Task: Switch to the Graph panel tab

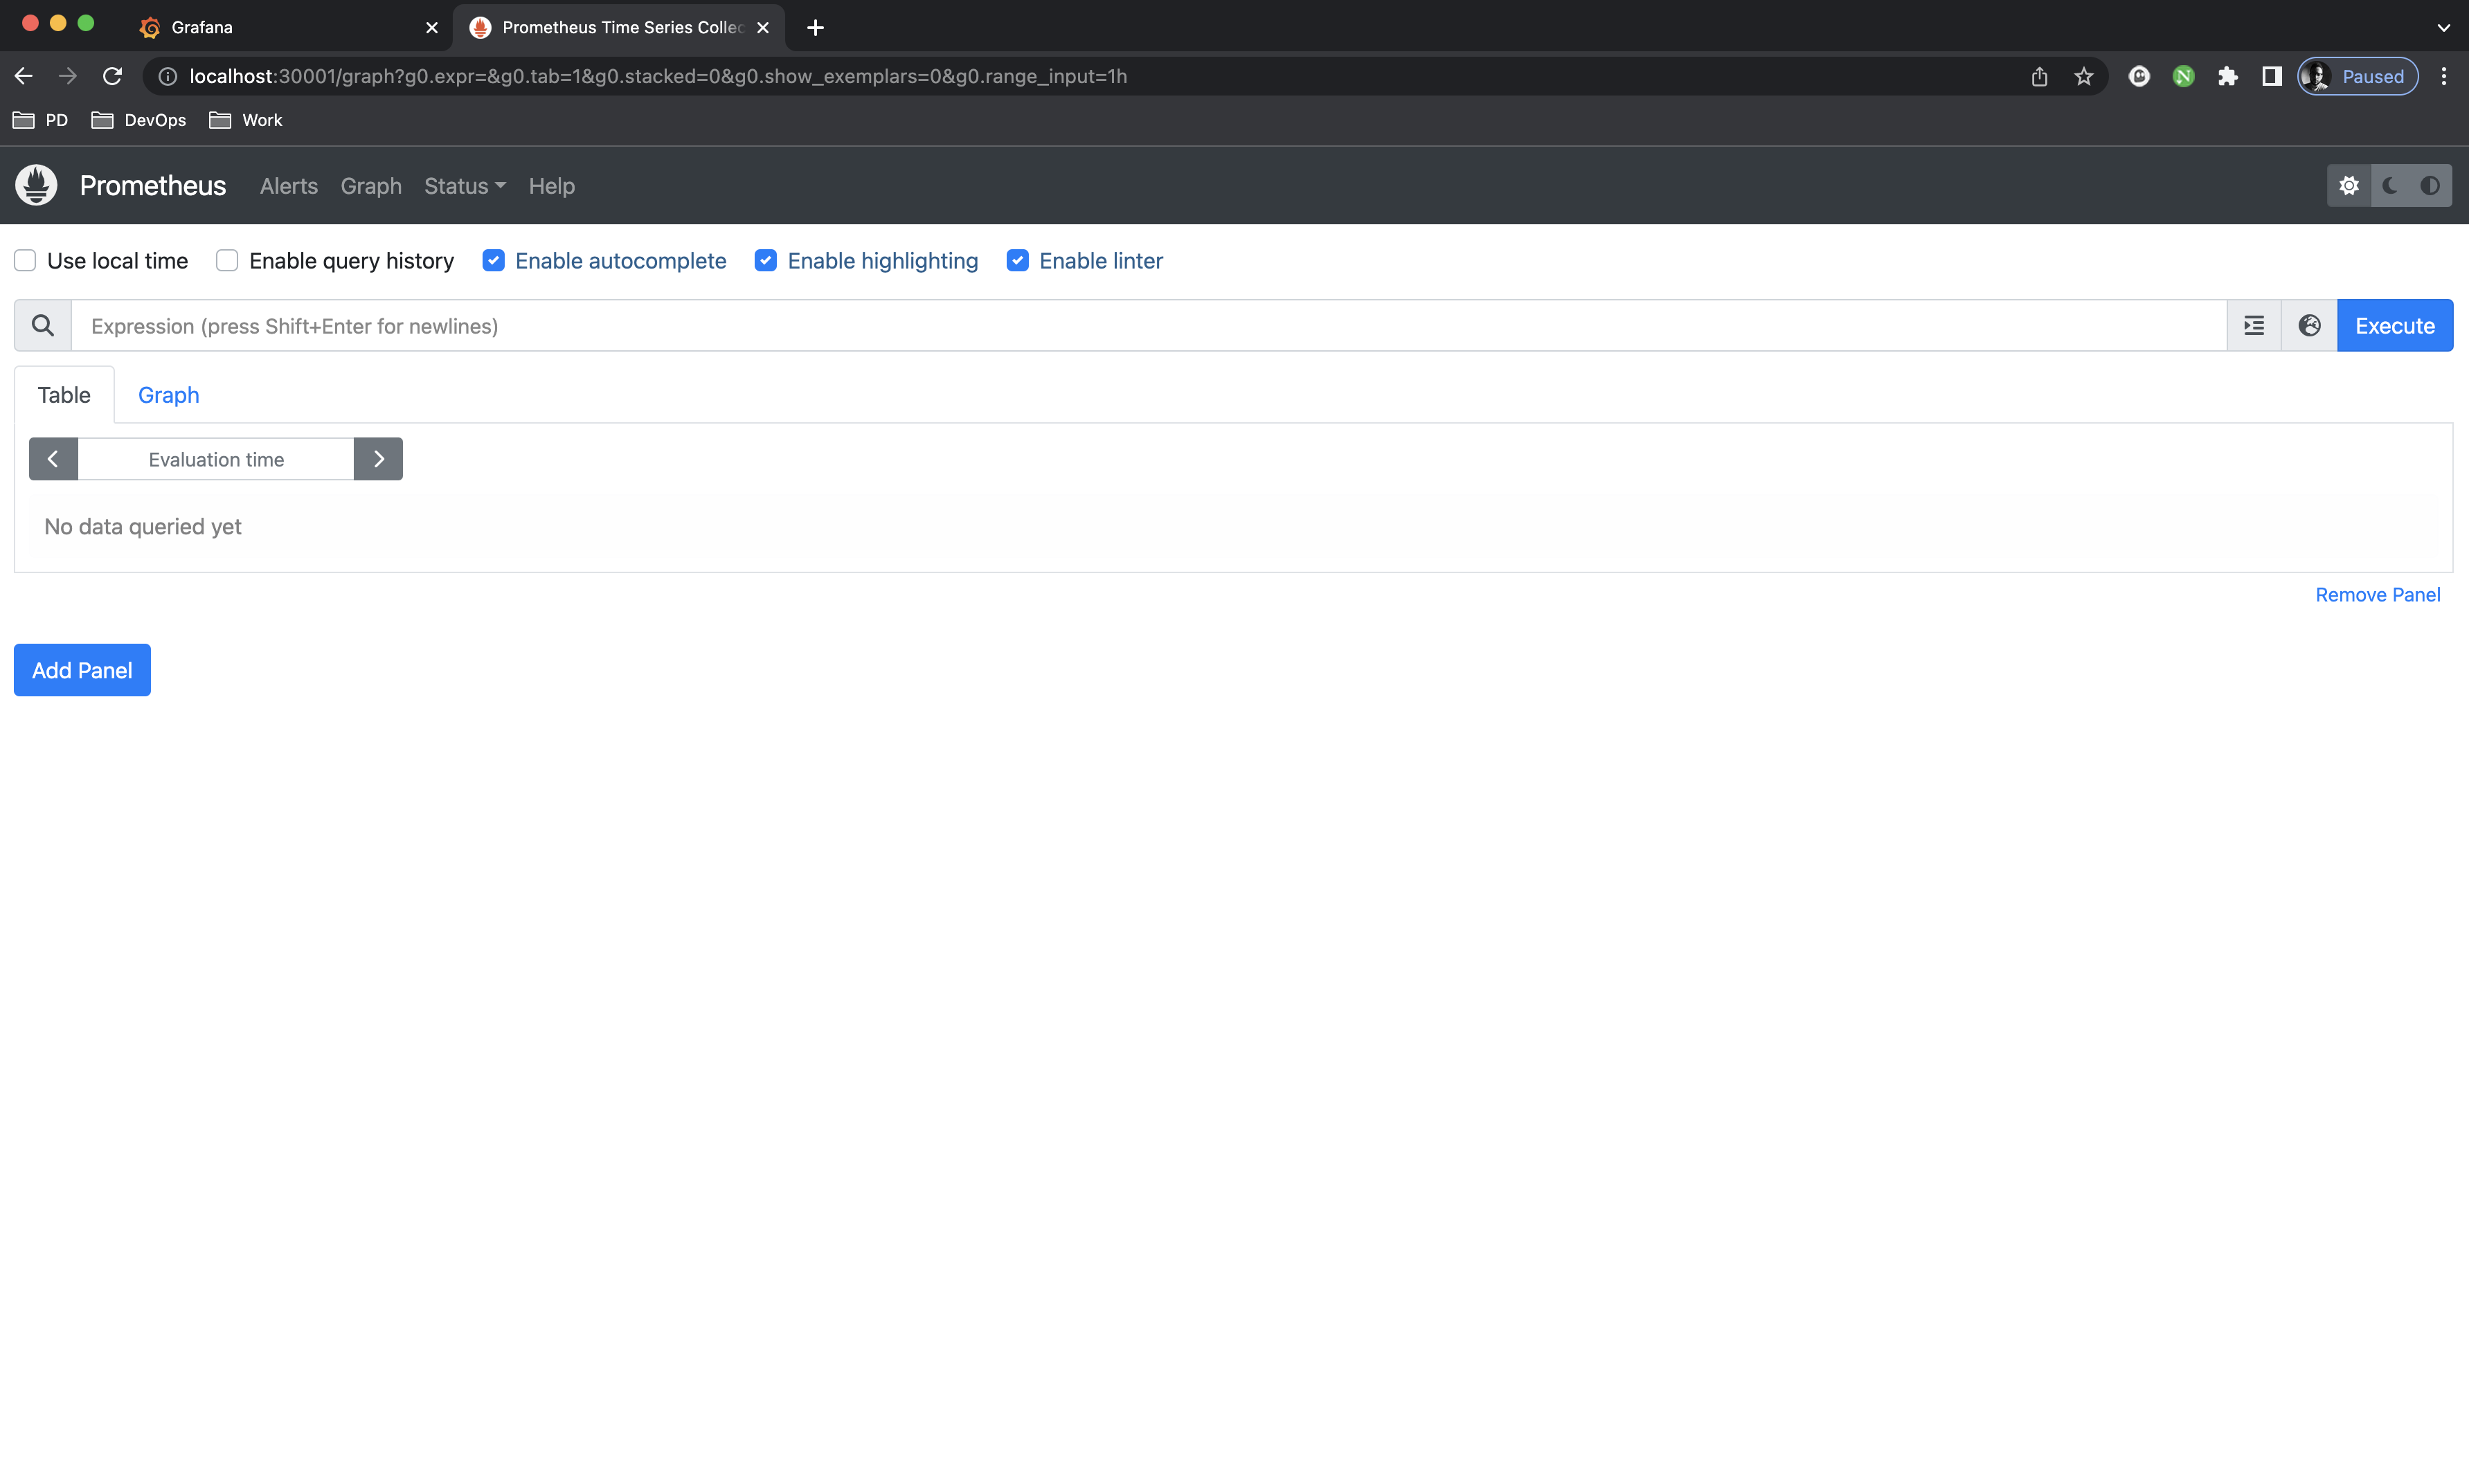Action: (x=168, y=395)
